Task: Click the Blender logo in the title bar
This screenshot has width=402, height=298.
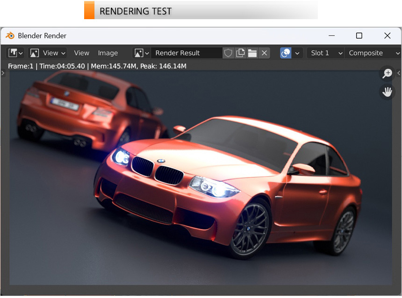Action: point(10,35)
